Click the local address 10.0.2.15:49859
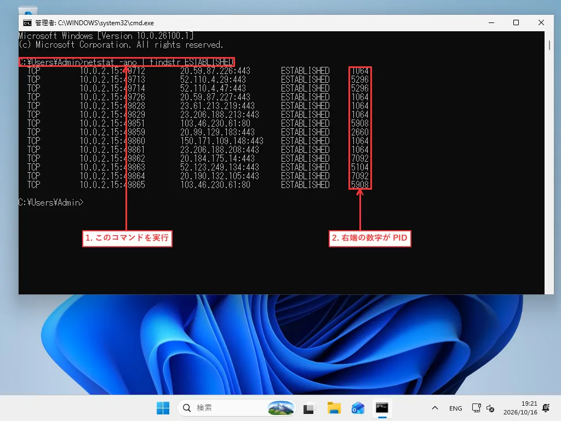Image resolution: width=561 pixels, height=421 pixels. pyautogui.click(x=112, y=132)
